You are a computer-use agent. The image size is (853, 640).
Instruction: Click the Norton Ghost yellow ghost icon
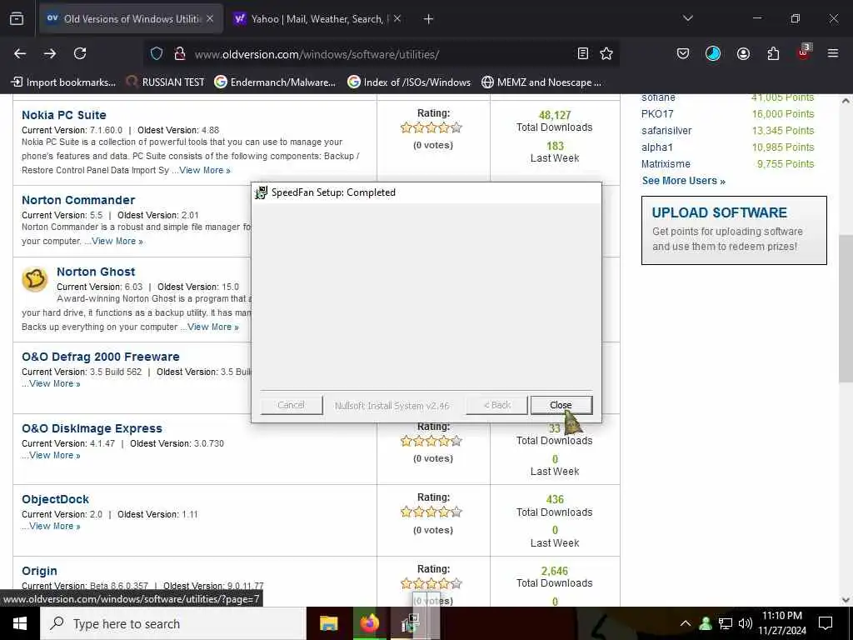click(x=34, y=280)
